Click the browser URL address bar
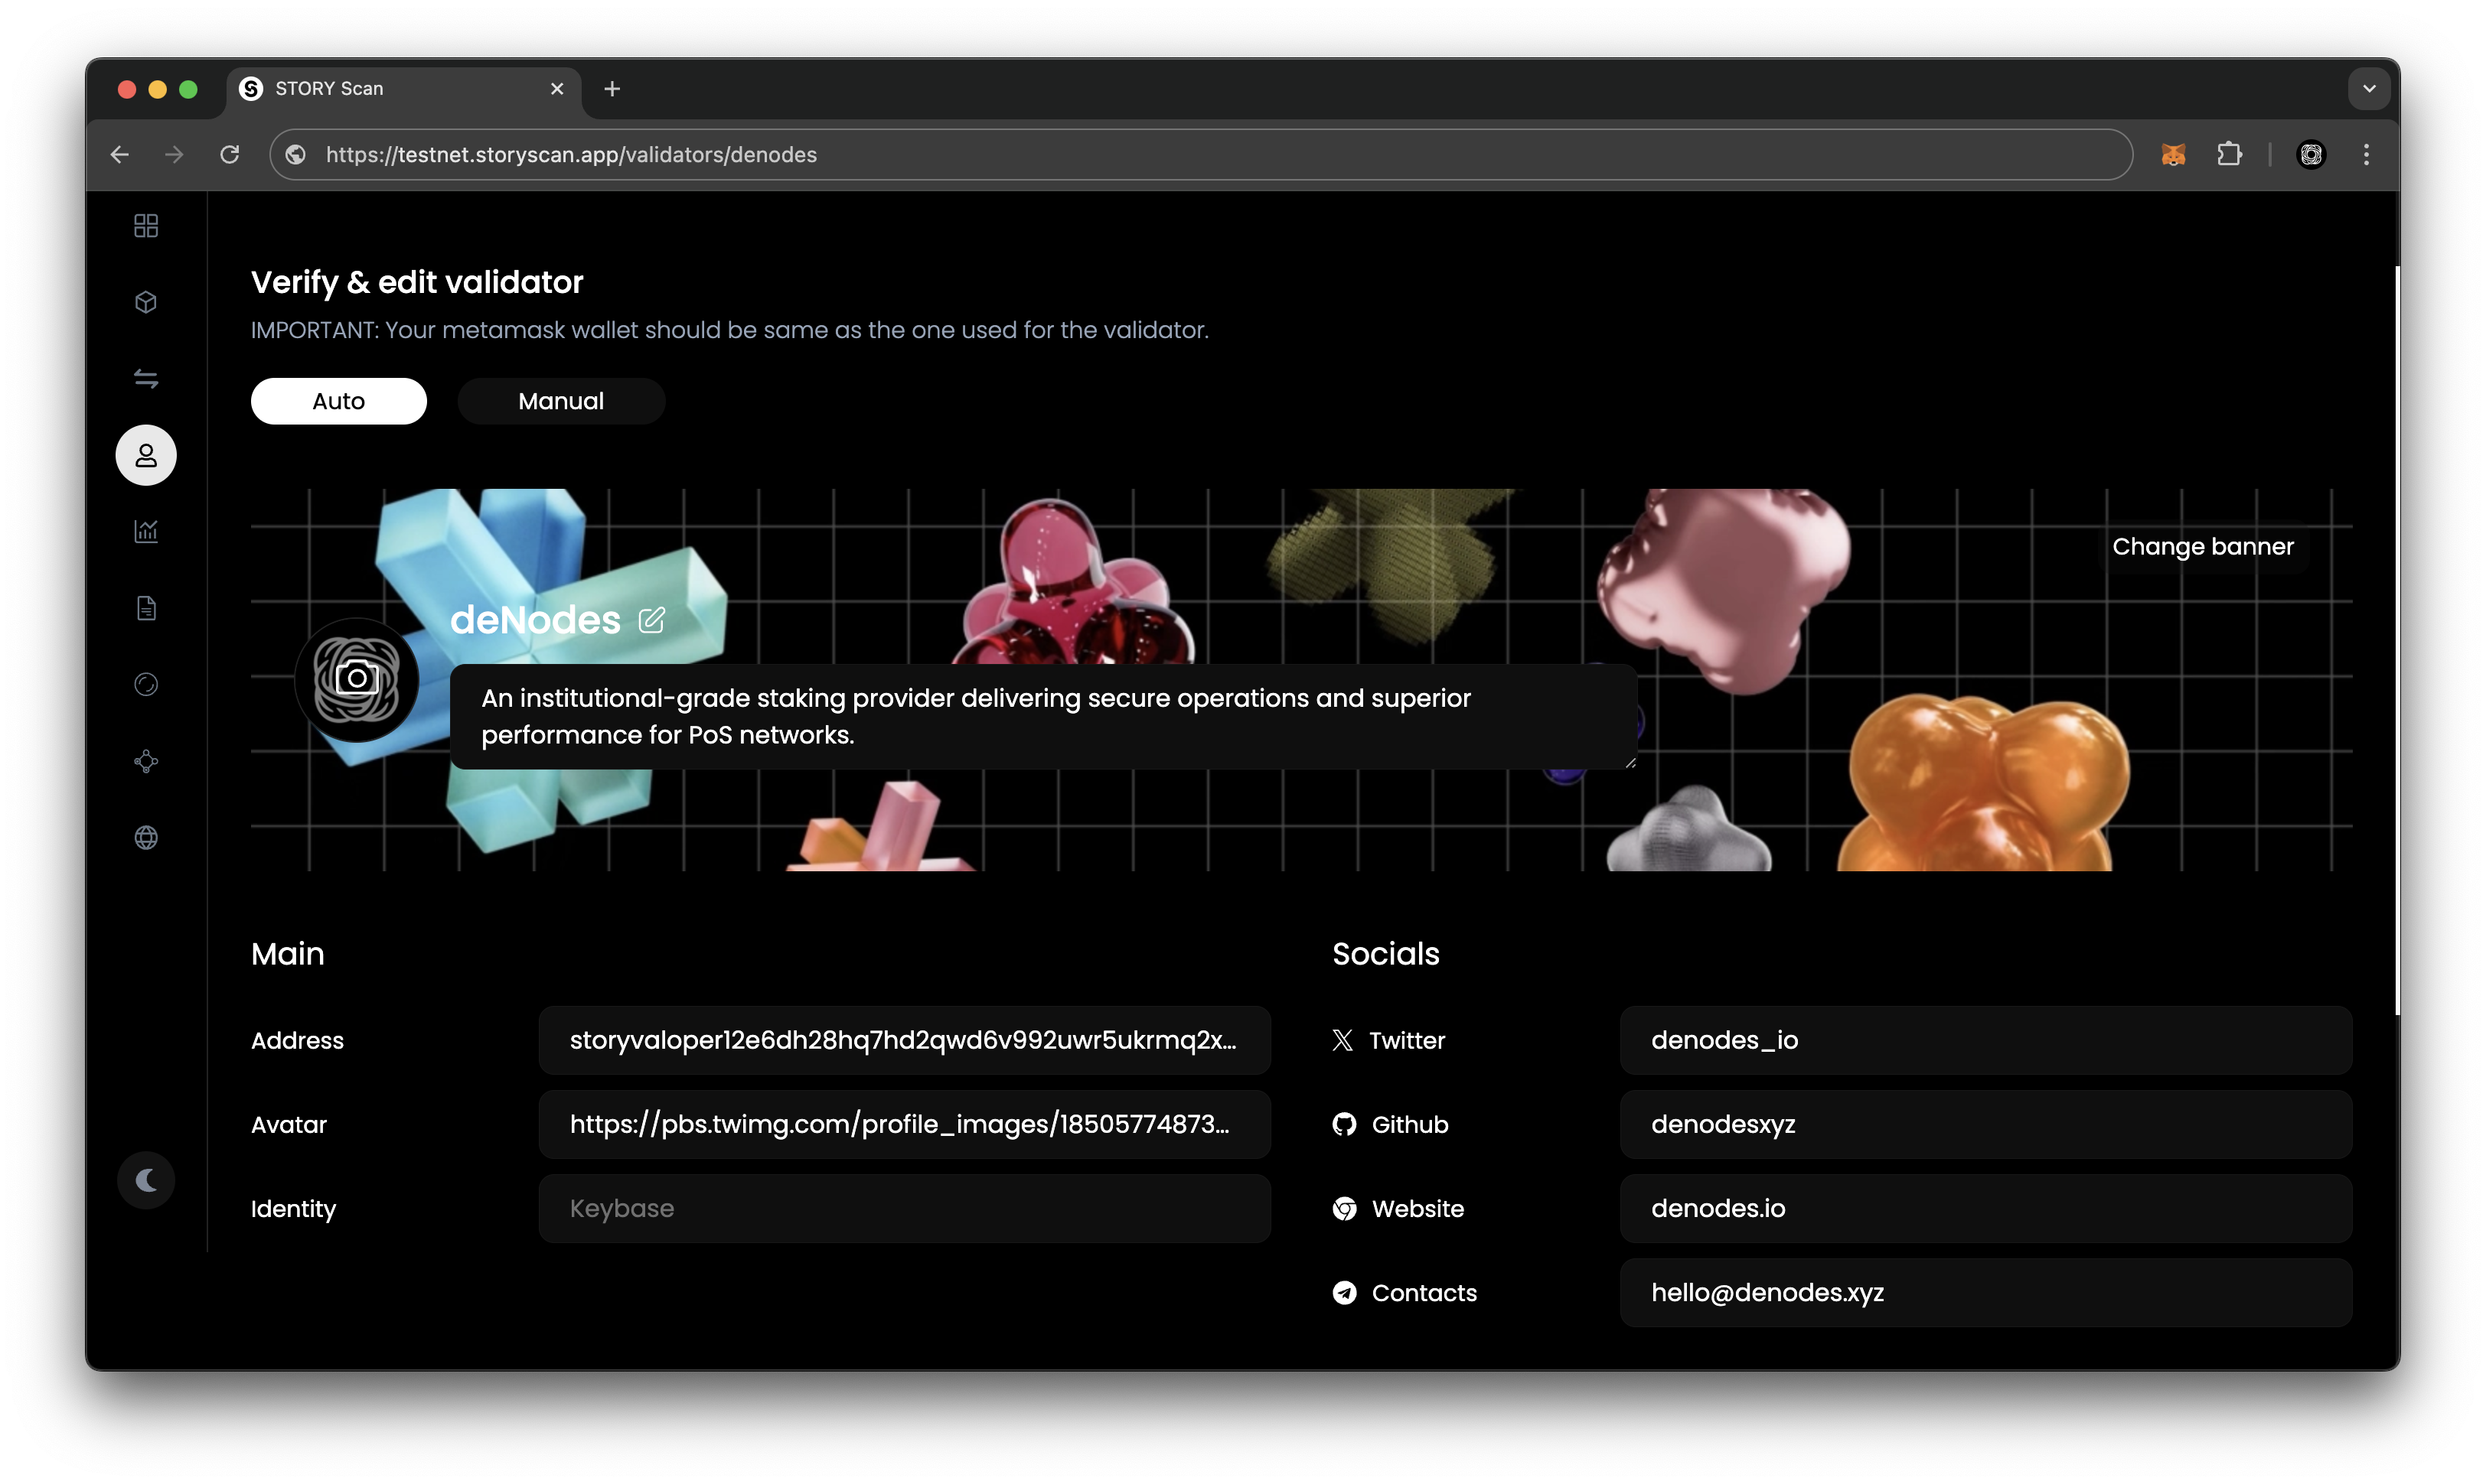The image size is (2486, 1484). tap(1200, 154)
